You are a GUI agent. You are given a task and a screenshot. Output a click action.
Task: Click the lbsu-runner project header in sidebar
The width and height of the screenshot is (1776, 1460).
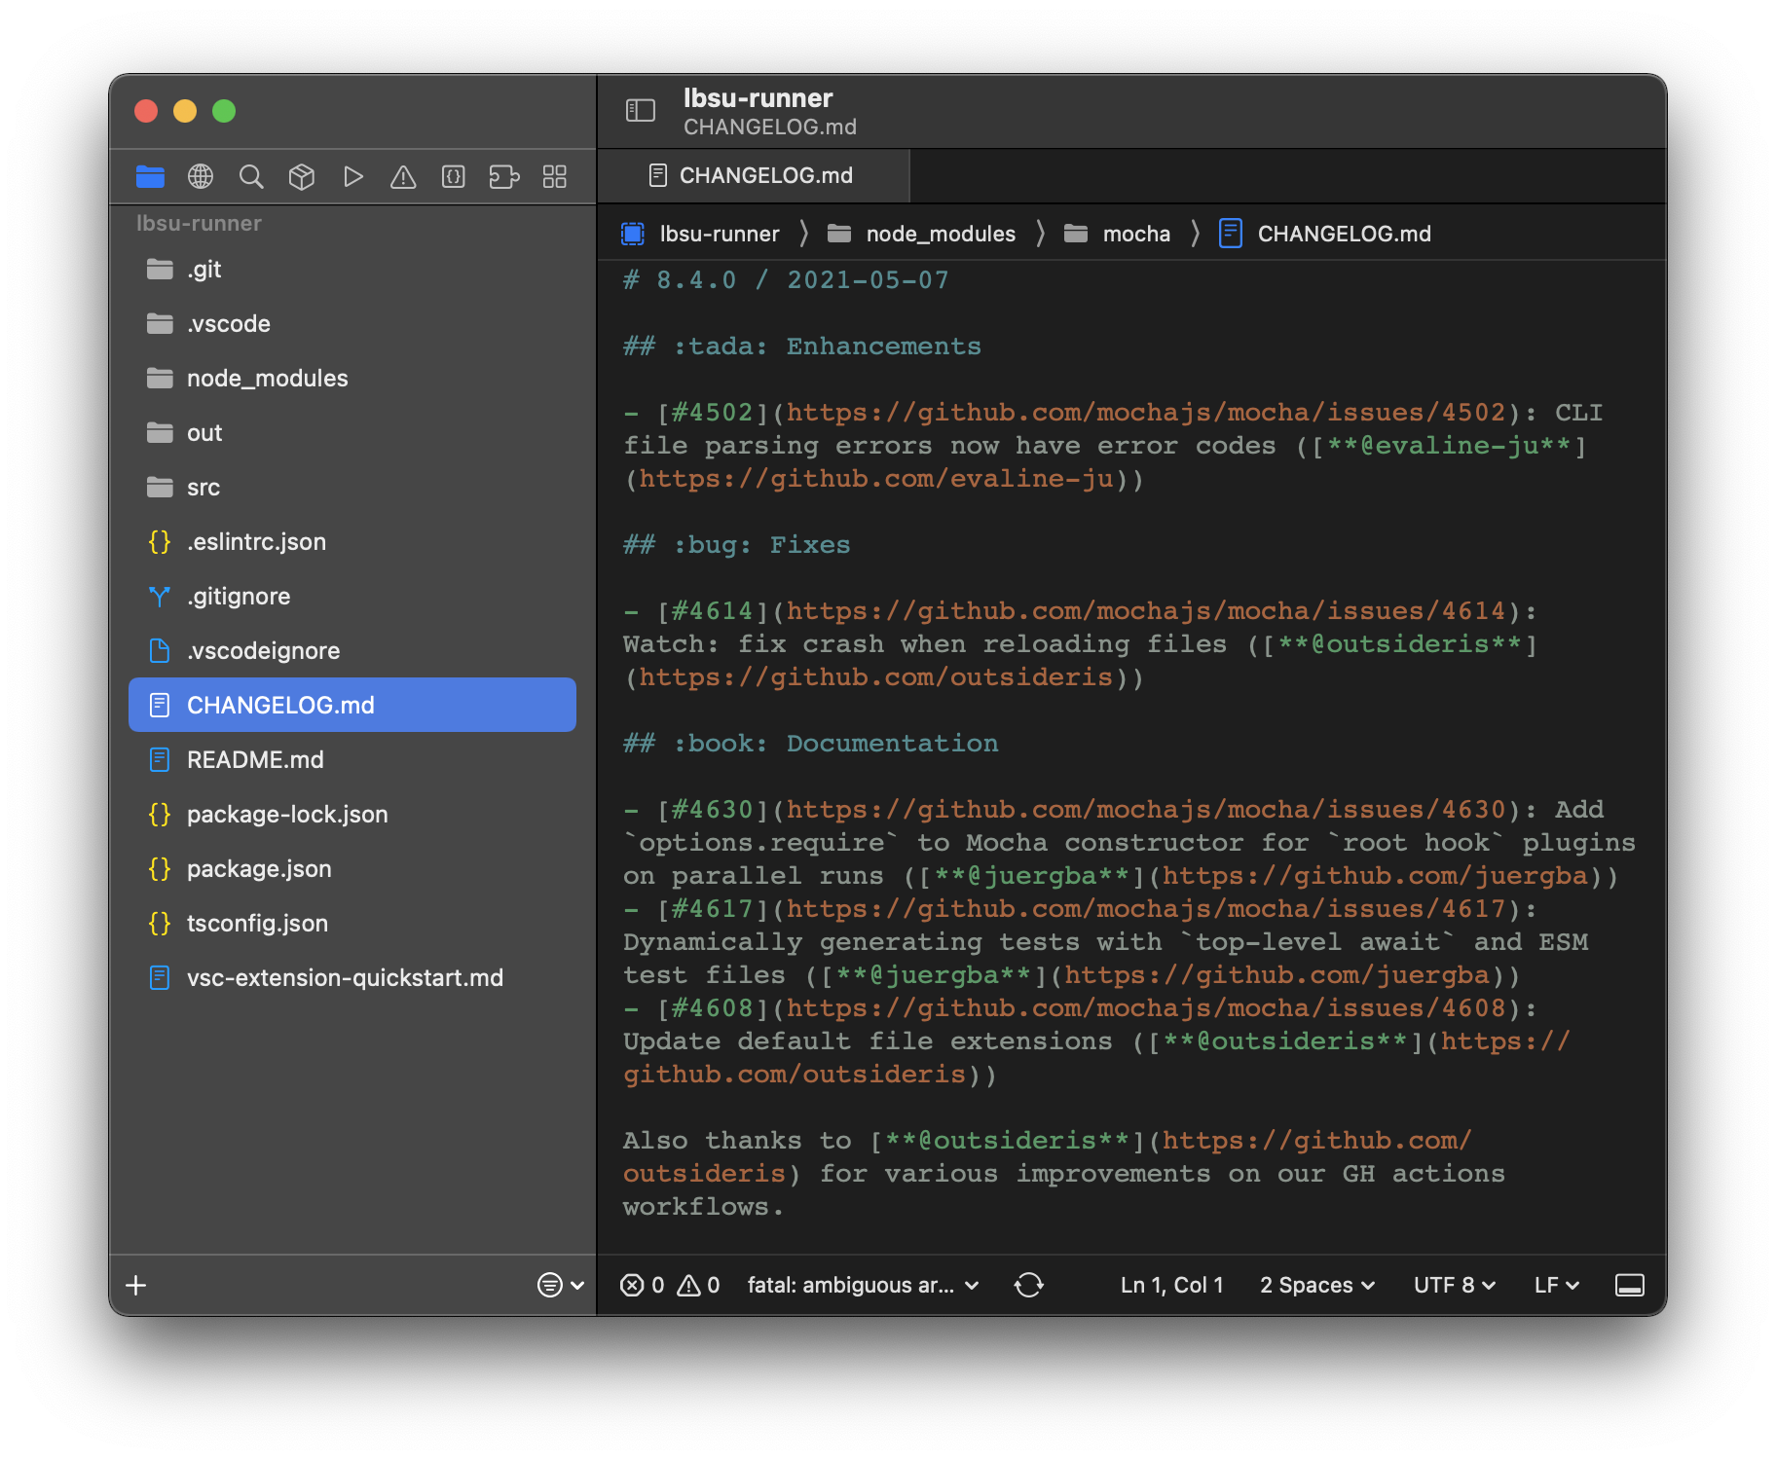(199, 223)
